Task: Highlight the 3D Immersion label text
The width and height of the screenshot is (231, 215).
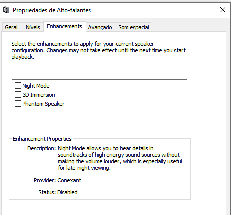Action: click(x=39, y=95)
